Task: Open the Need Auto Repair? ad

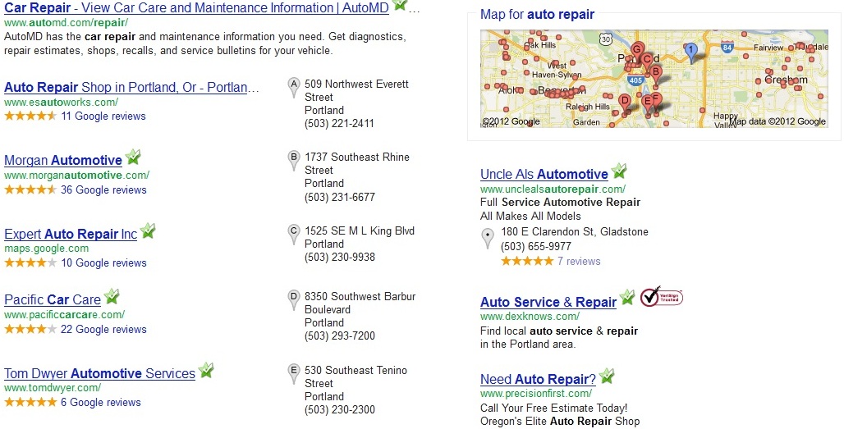Action: (538, 379)
